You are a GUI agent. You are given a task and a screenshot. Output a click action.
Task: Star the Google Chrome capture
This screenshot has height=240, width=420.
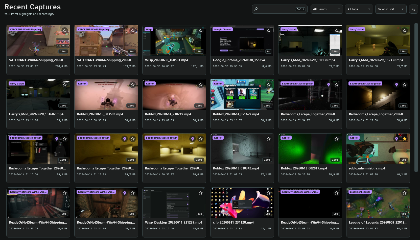pyautogui.click(x=269, y=31)
